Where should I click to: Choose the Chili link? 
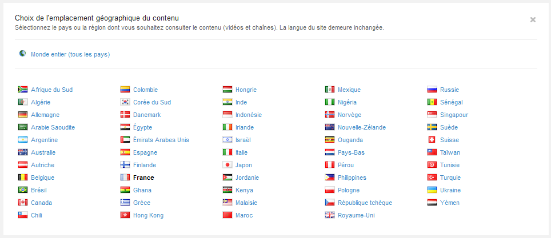click(37, 215)
